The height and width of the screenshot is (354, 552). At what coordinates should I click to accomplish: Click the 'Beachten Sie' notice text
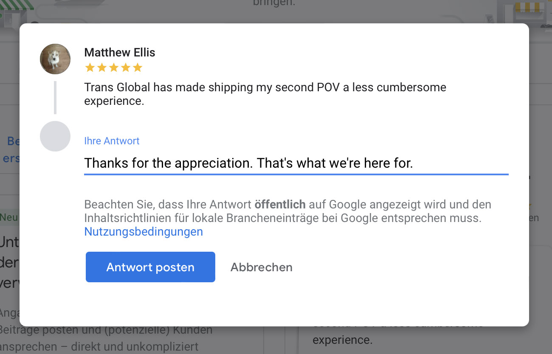point(287,211)
